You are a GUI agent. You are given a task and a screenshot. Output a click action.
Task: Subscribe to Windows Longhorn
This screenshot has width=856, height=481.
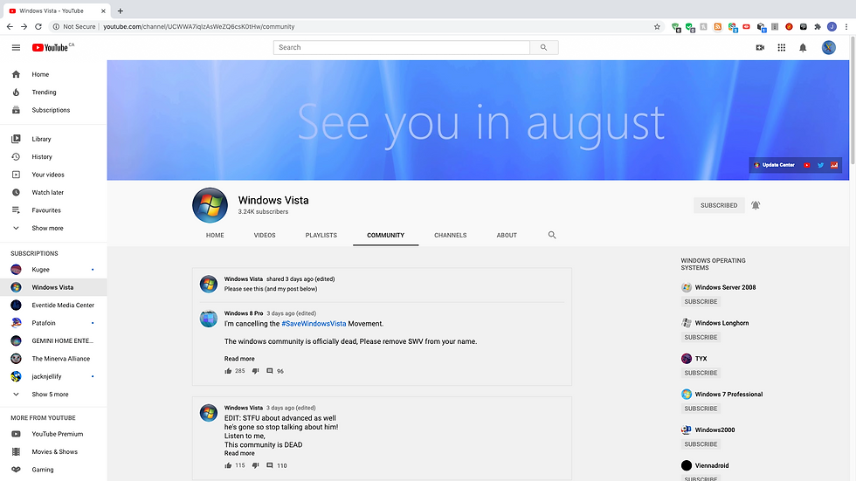701,337
